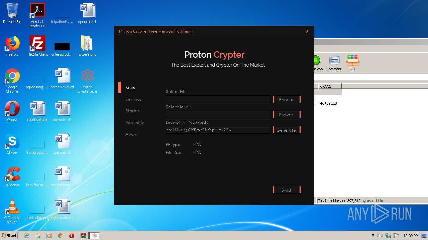Open the uponcat.rtf document icon

[87, 13]
